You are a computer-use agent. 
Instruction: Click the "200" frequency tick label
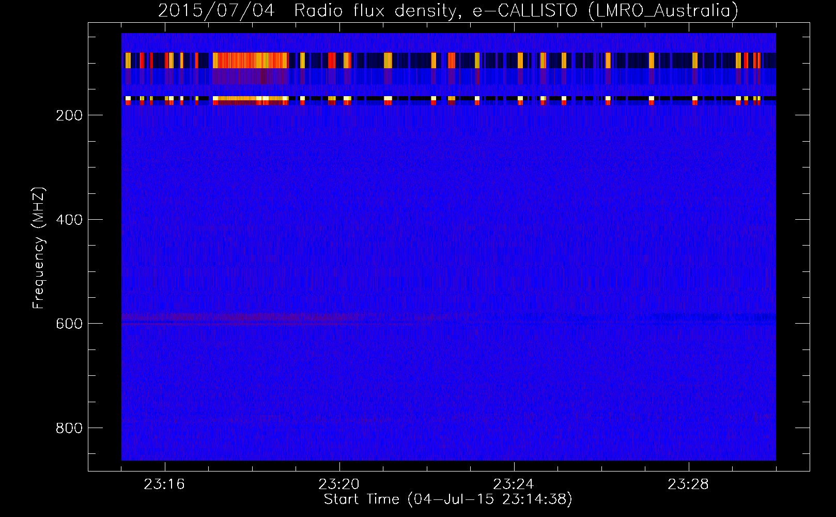(x=69, y=115)
